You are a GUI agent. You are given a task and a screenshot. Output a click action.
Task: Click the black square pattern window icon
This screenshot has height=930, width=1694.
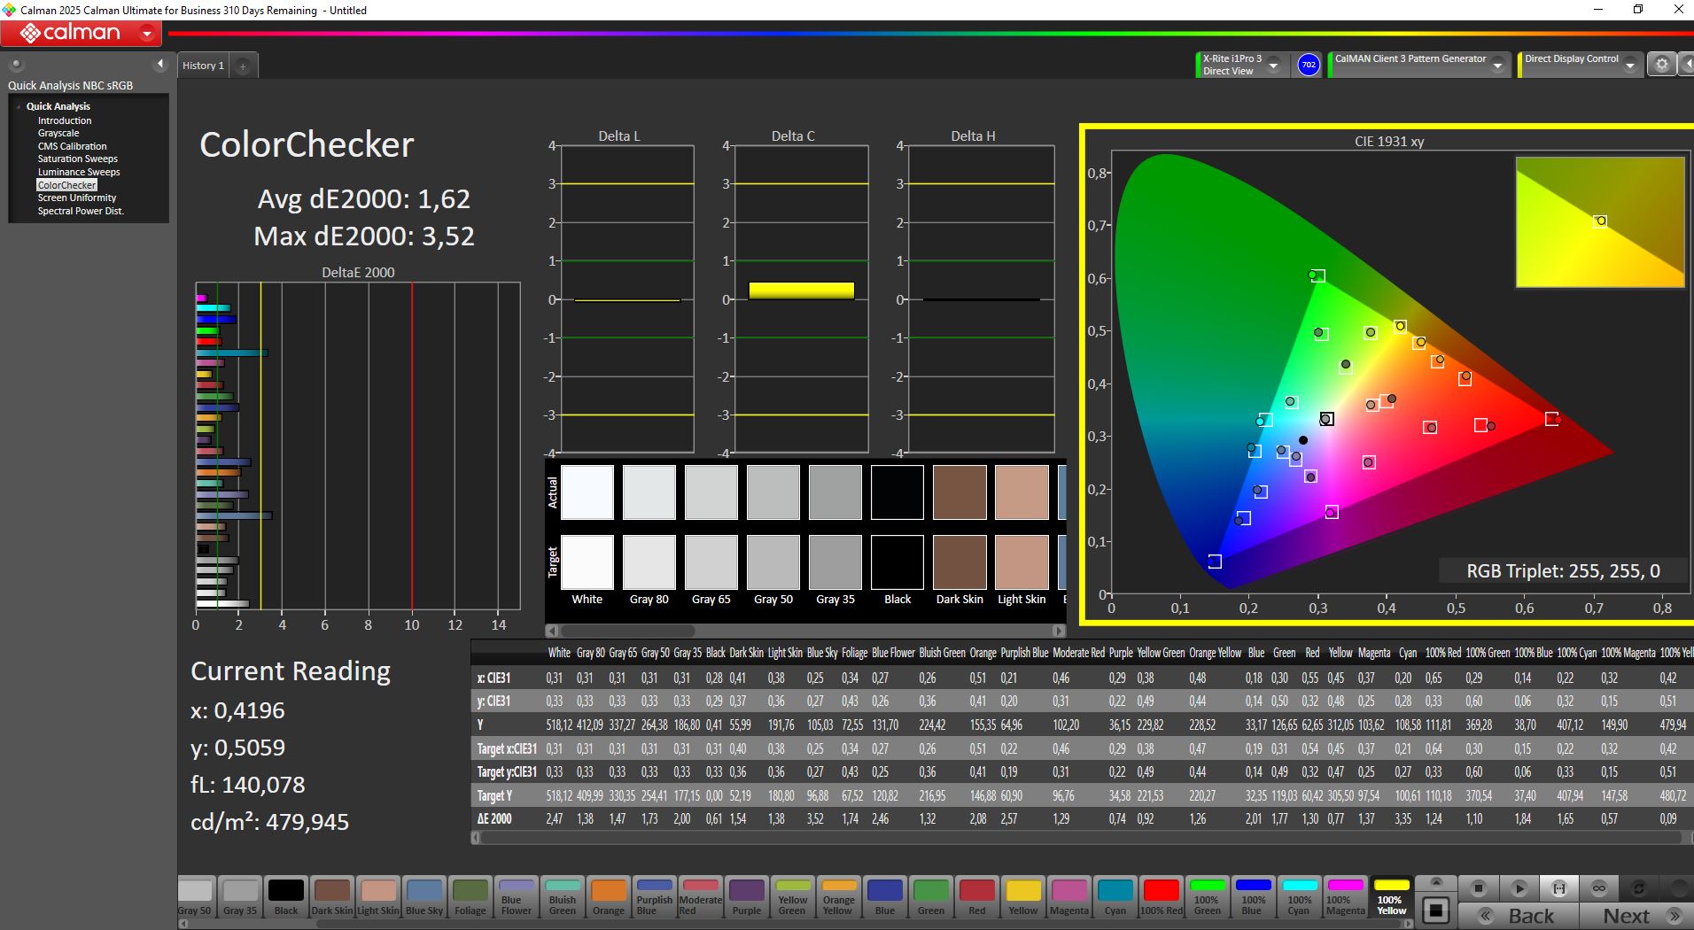[1436, 910]
